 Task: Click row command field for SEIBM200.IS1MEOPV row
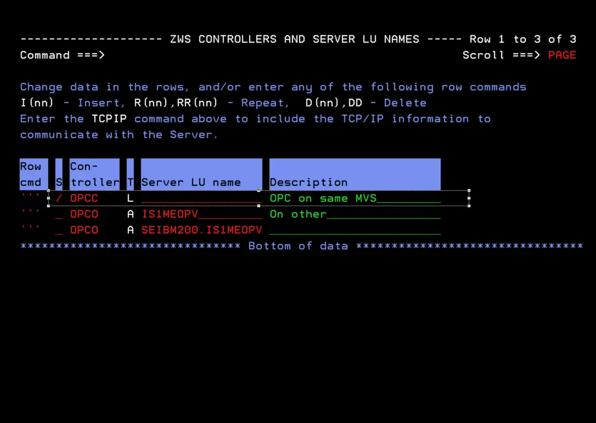pyautogui.click(x=30, y=230)
